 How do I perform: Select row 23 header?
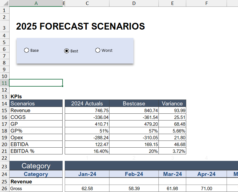pos(4,166)
